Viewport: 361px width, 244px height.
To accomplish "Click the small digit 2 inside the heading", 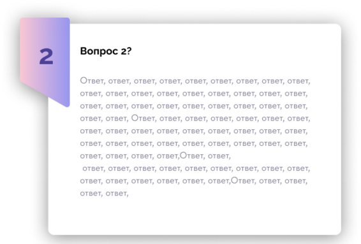I will coord(123,52).
